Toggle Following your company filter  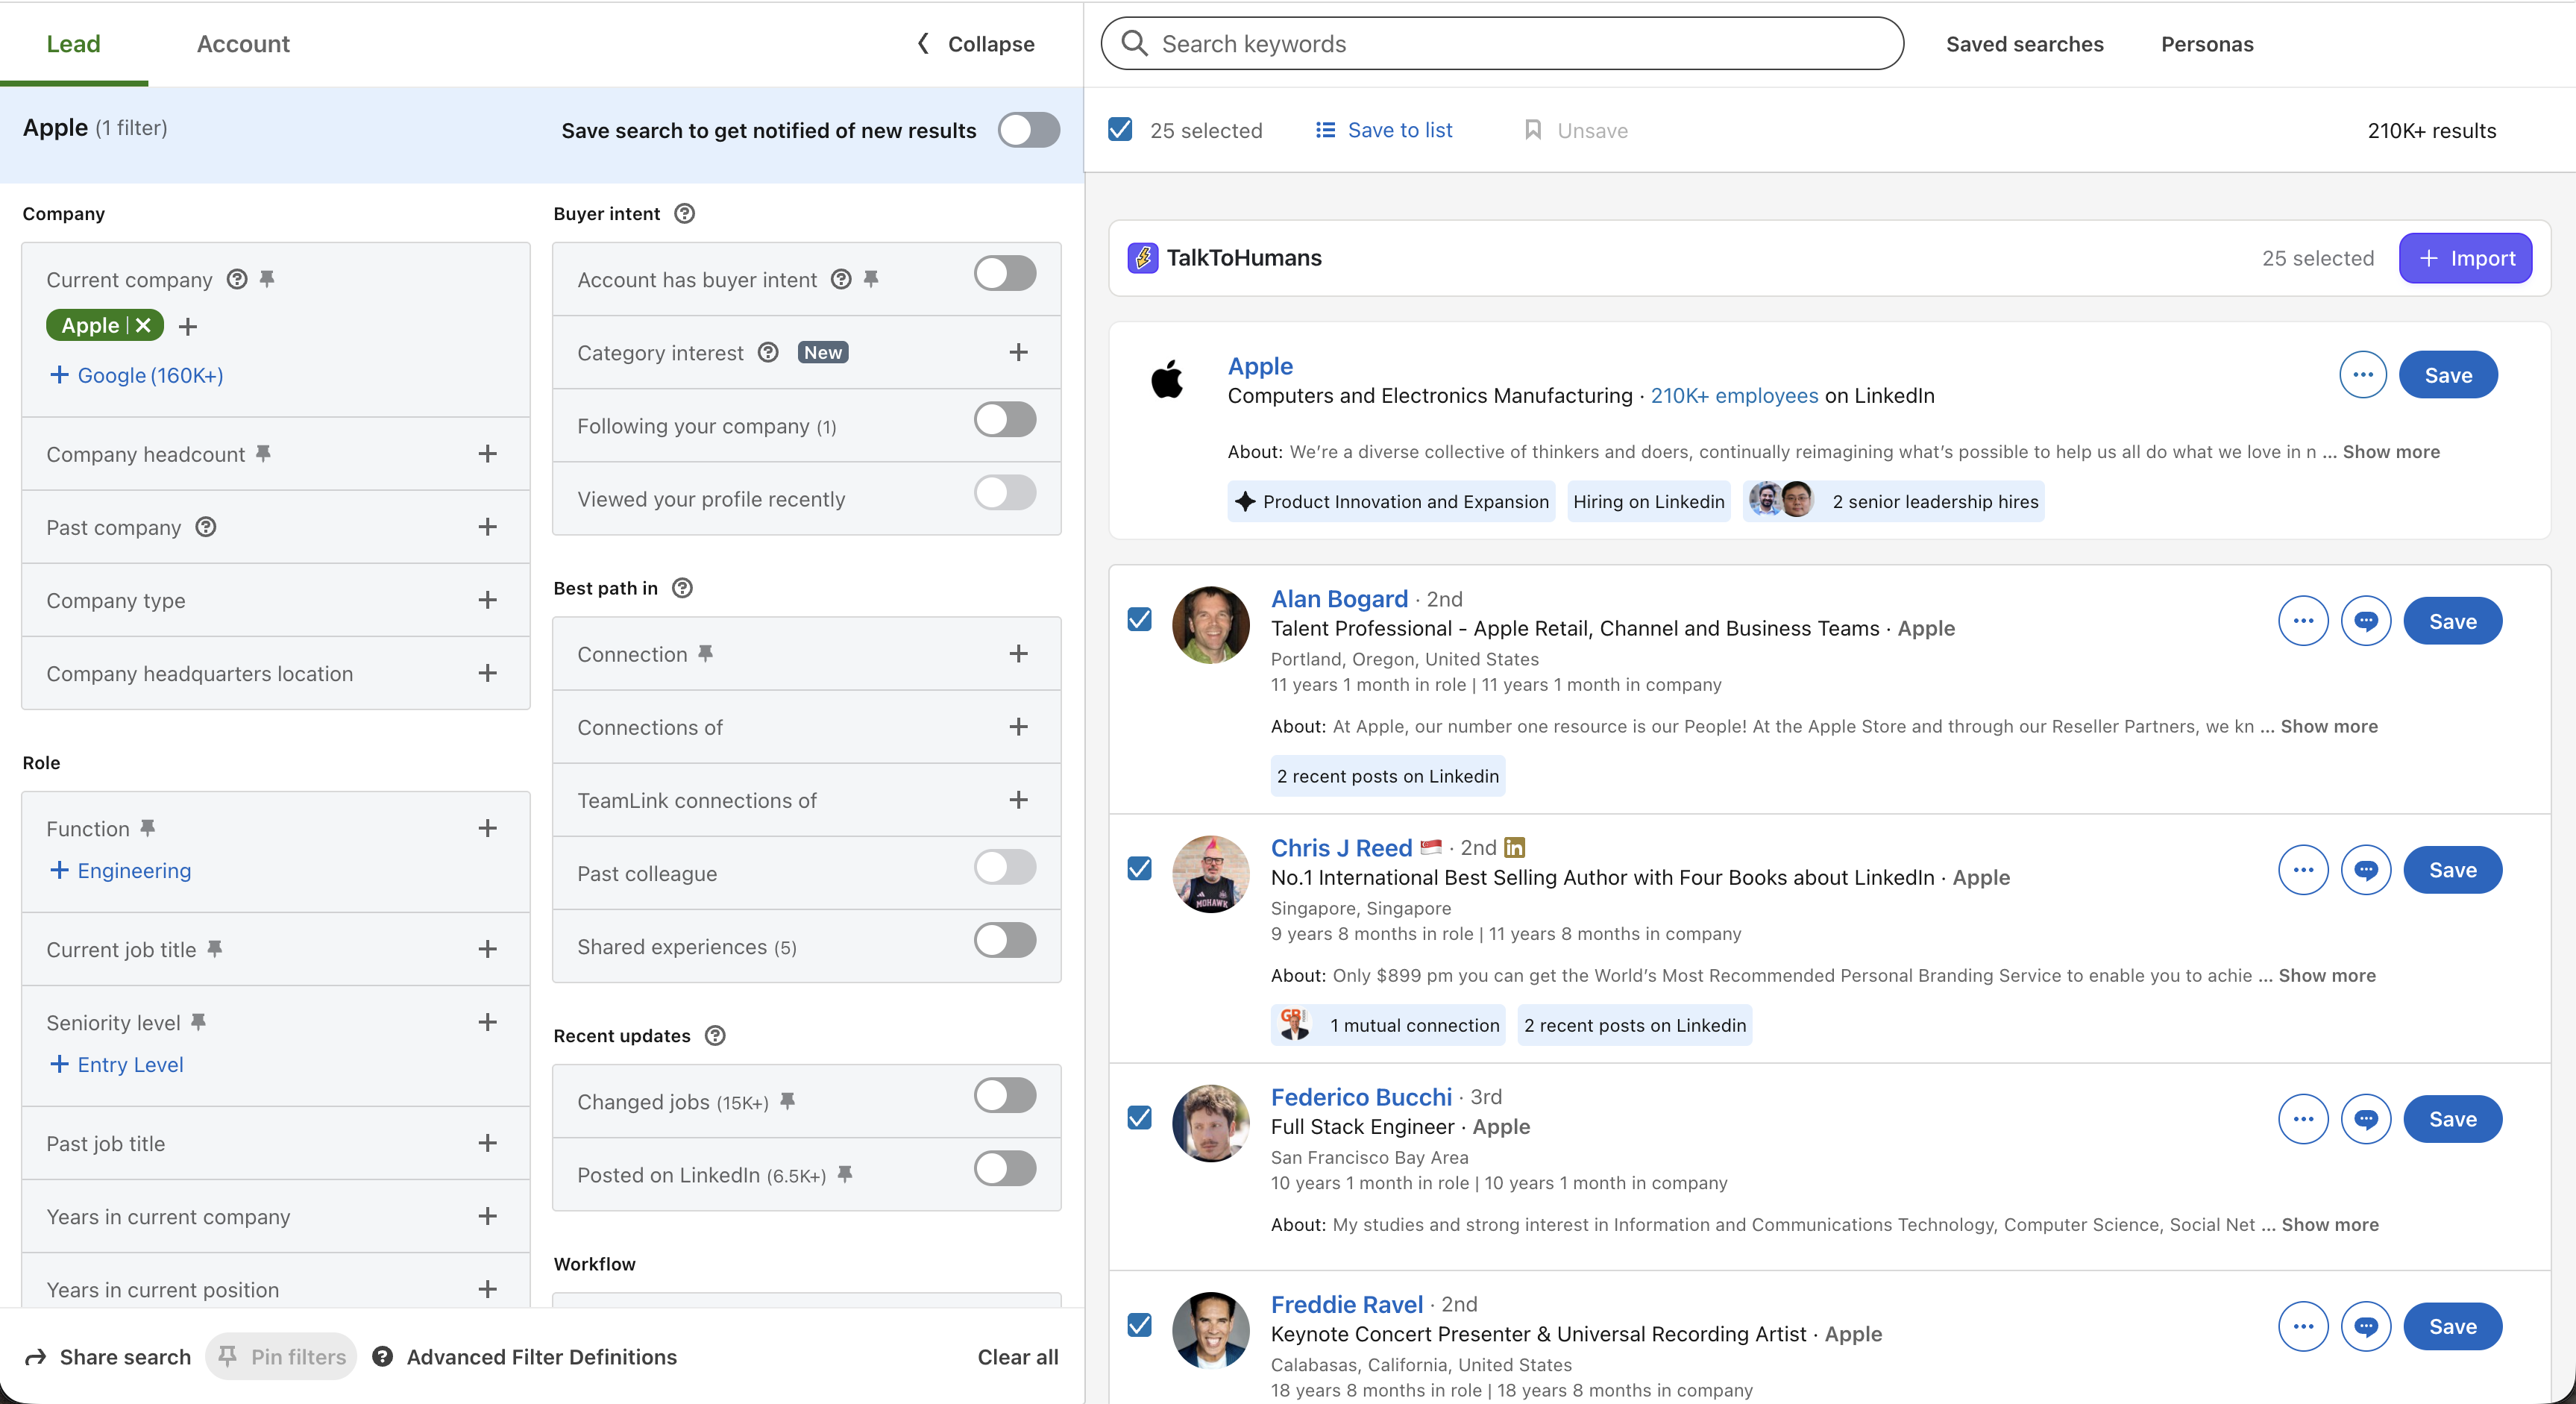1005,420
